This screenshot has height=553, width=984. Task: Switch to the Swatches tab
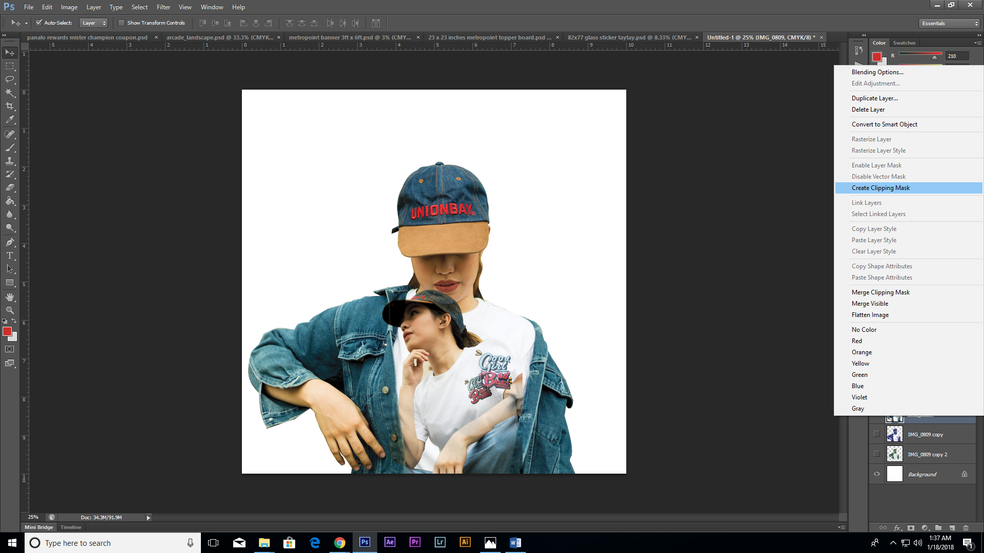point(904,43)
